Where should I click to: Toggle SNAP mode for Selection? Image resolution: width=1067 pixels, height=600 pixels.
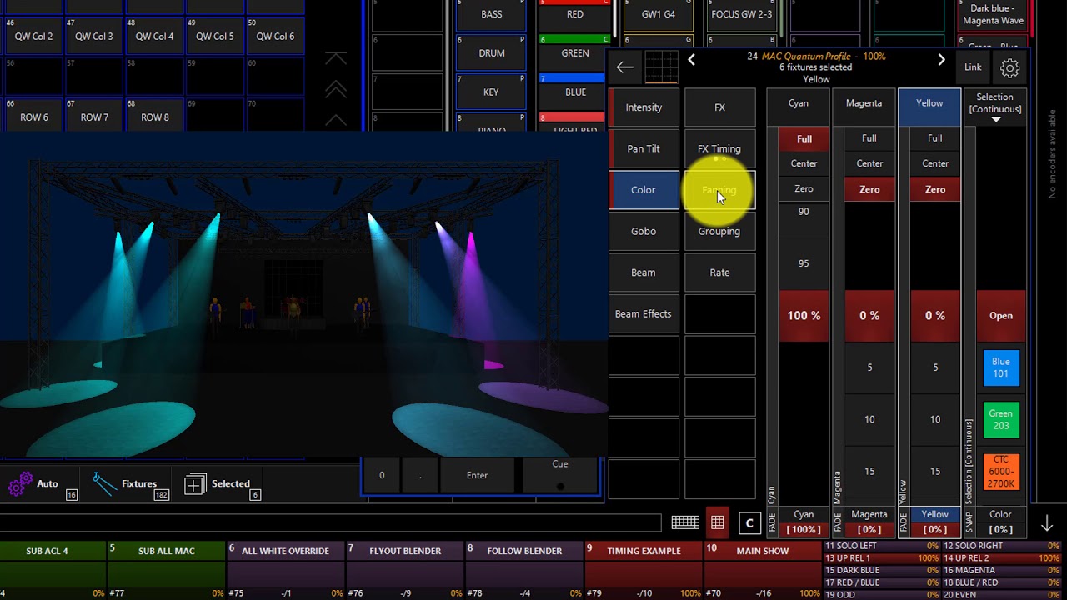969,522
